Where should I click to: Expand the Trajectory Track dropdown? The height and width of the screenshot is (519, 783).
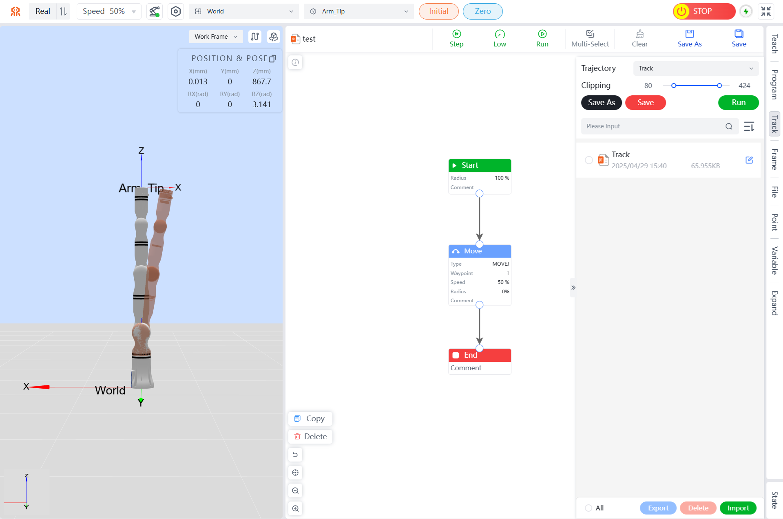[x=695, y=68]
